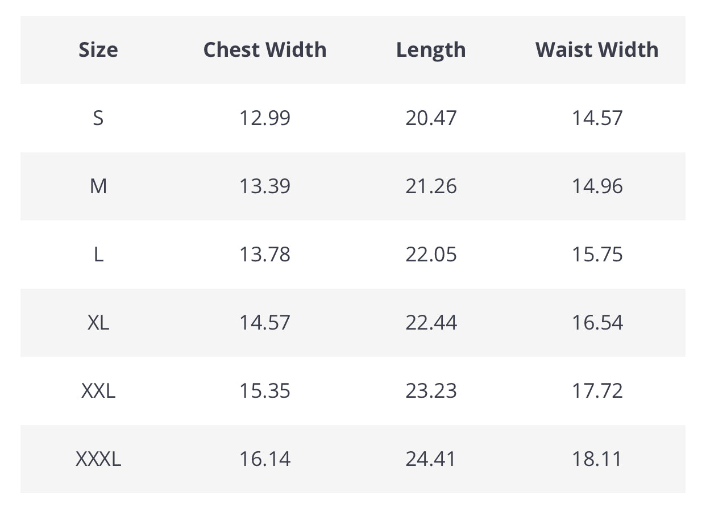
Task: Click the Length column header
Action: (x=431, y=50)
